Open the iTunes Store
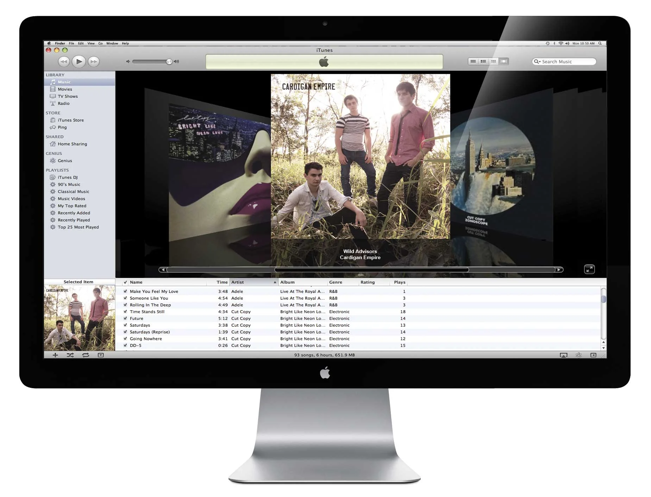Image resolution: width=651 pixels, height=497 pixels. click(x=80, y=120)
